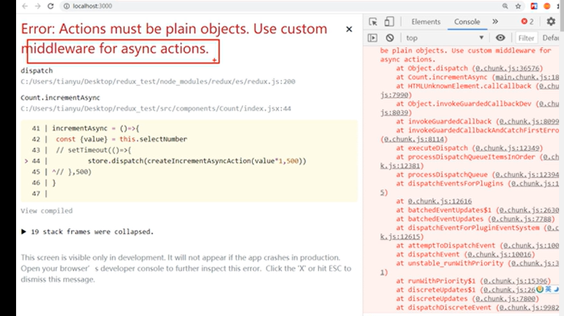Open 0.chunk.js:7788 source link

[x=521, y=218]
